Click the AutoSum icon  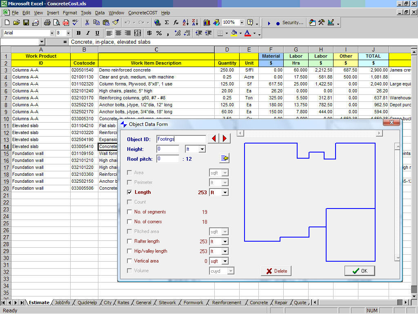tap(167, 23)
